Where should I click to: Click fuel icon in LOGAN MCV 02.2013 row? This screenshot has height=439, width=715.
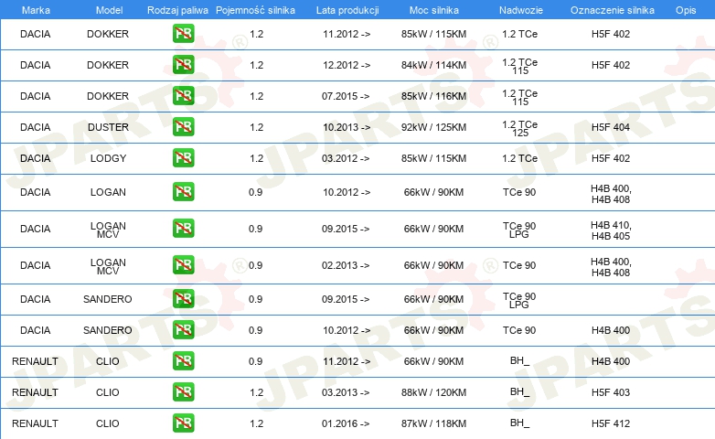tap(183, 264)
